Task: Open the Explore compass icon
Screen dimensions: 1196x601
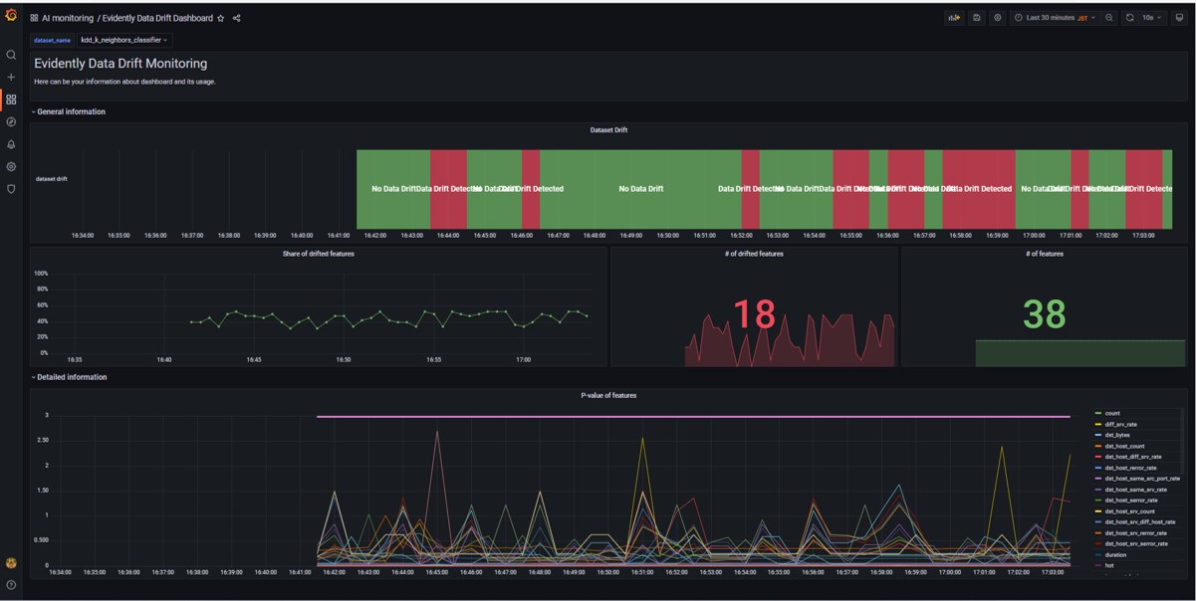Action: (x=11, y=121)
